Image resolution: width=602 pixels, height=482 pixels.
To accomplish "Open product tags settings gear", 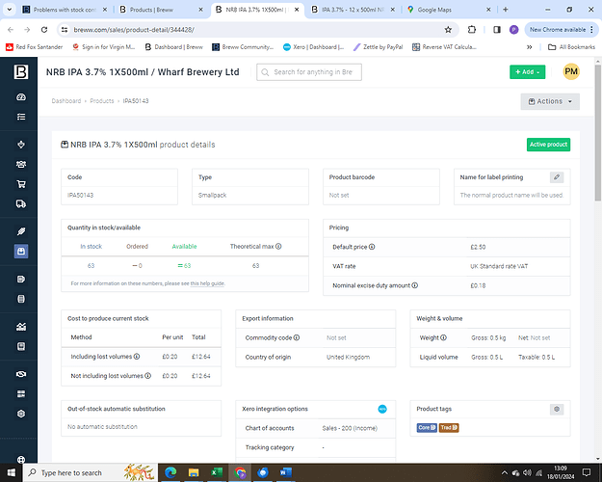I will click(x=557, y=409).
